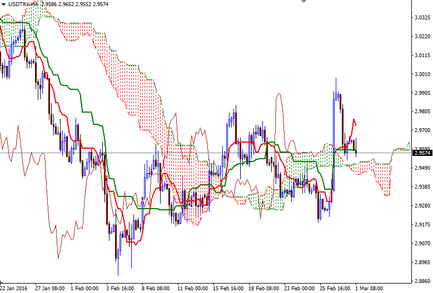Click the 2.8860 price axis label

[x=422, y=281]
